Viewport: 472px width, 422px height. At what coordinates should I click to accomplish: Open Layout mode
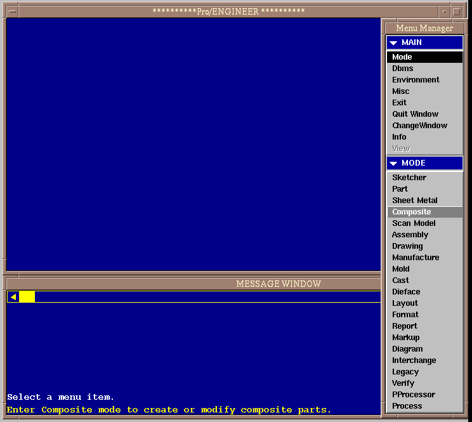click(425, 303)
